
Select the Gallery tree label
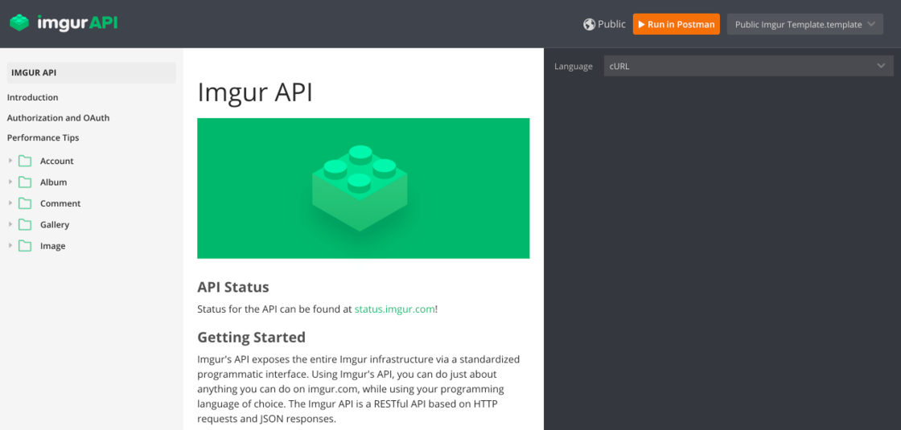coord(55,225)
